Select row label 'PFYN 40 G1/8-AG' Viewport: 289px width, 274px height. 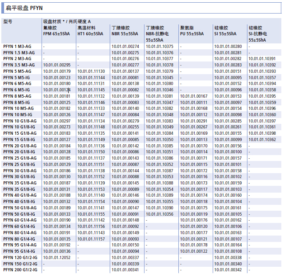(x=20, y=195)
